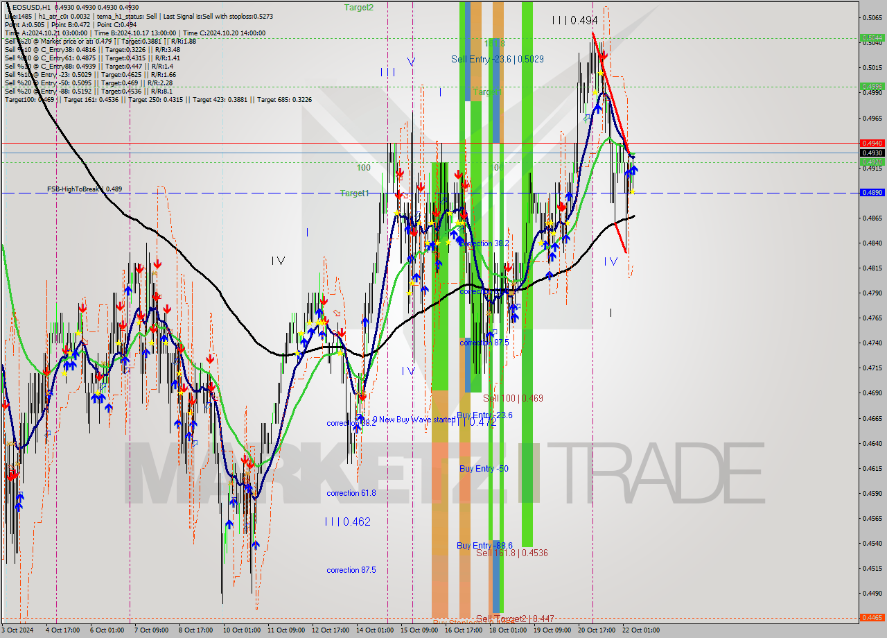The image size is (887, 638).
Task: Click the 'I I I 0.494' wave label
Action: click(x=575, y=20)
